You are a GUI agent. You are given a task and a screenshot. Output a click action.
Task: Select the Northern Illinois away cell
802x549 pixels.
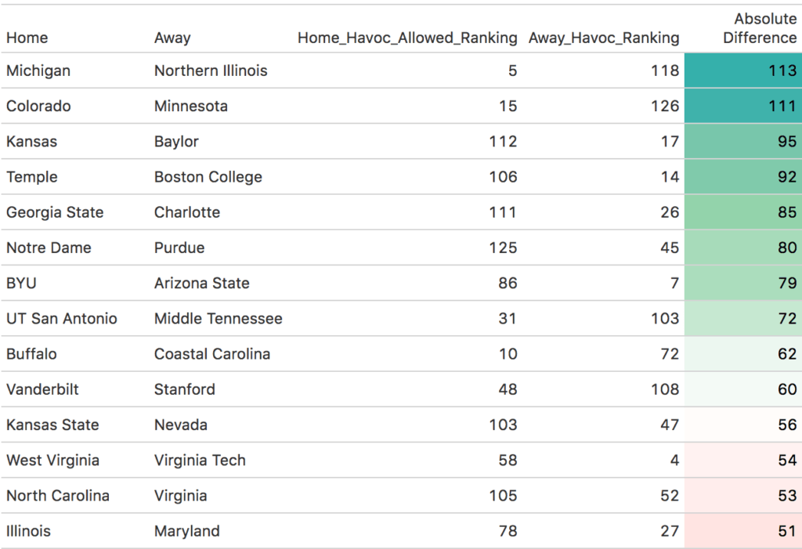(x=211, y=70)
